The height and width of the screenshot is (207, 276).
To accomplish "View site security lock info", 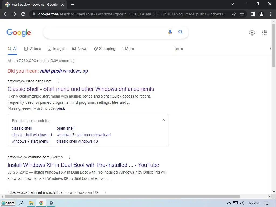I will click(34, 14).
